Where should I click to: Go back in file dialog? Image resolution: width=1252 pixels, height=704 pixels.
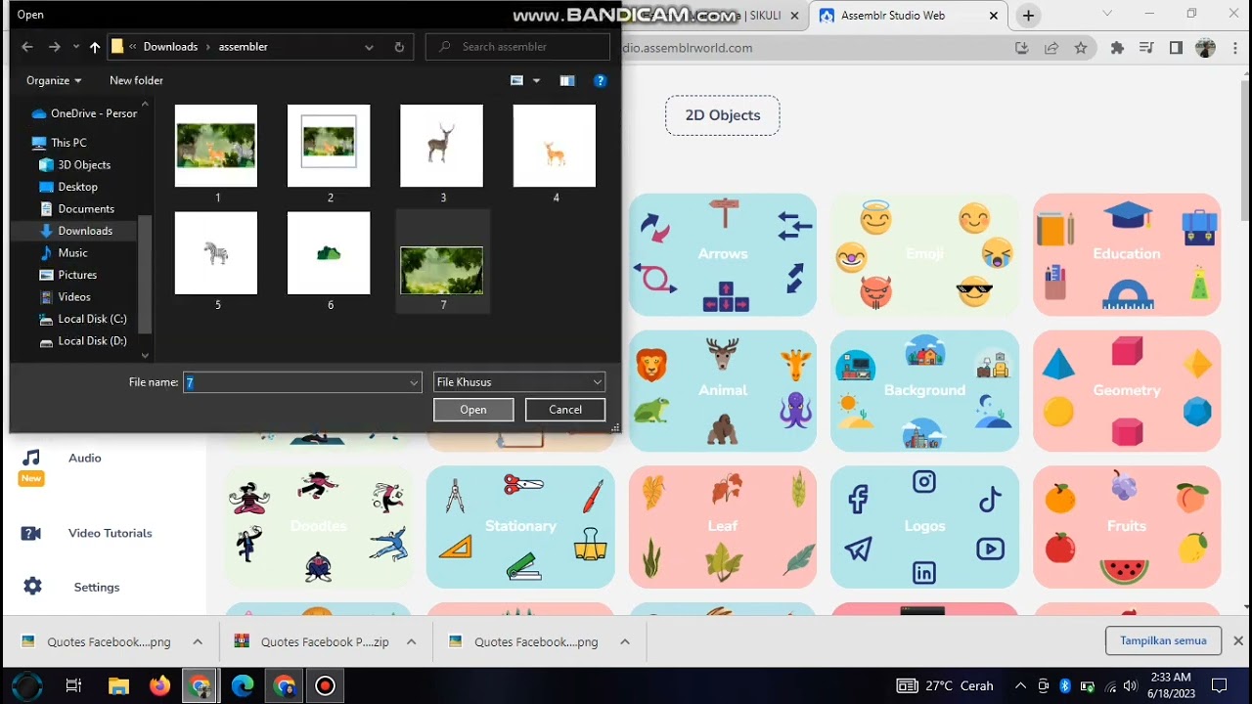27,47
